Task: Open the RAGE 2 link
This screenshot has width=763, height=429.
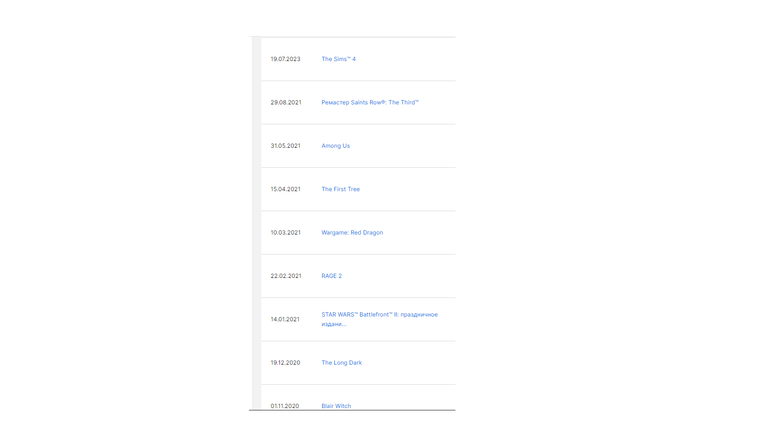Action: [x=331, y=276]
